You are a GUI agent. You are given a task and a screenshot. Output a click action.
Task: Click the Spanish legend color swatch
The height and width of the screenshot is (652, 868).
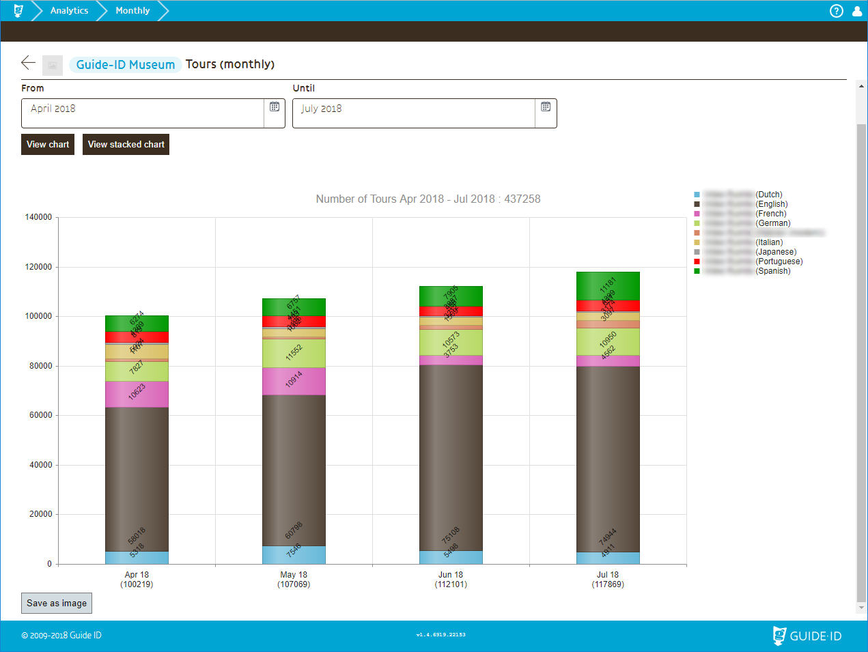point(697,271)
